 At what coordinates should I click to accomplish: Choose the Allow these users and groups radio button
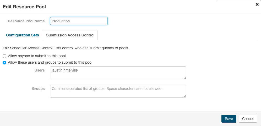coord(4,63)
